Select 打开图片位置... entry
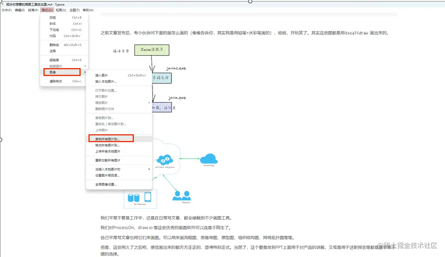445x257 pixels. coord(119,91)
